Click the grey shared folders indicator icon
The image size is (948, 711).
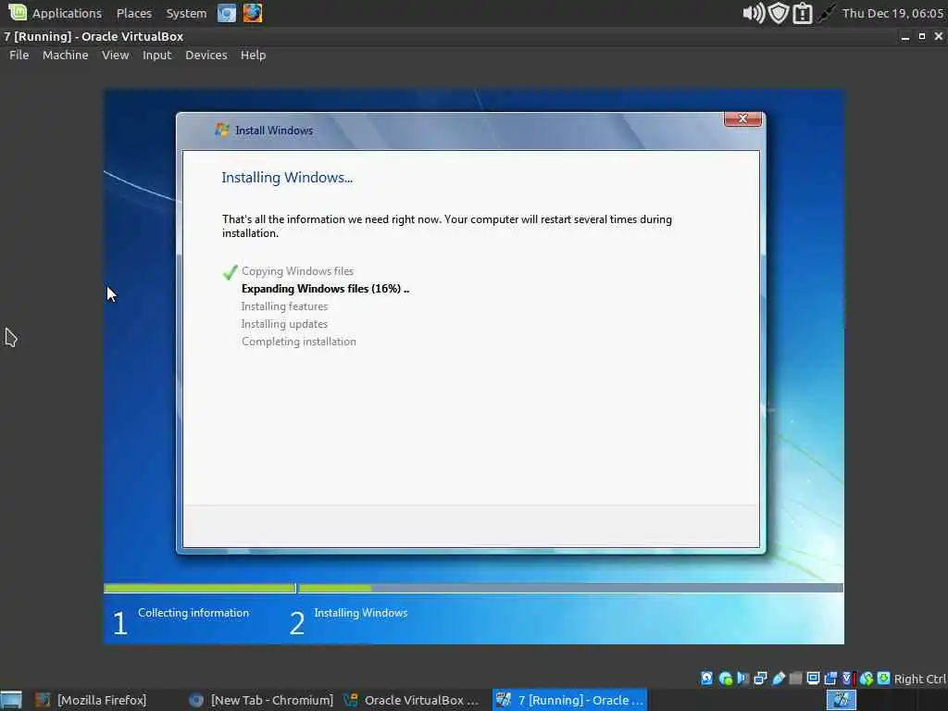(795, 679)
